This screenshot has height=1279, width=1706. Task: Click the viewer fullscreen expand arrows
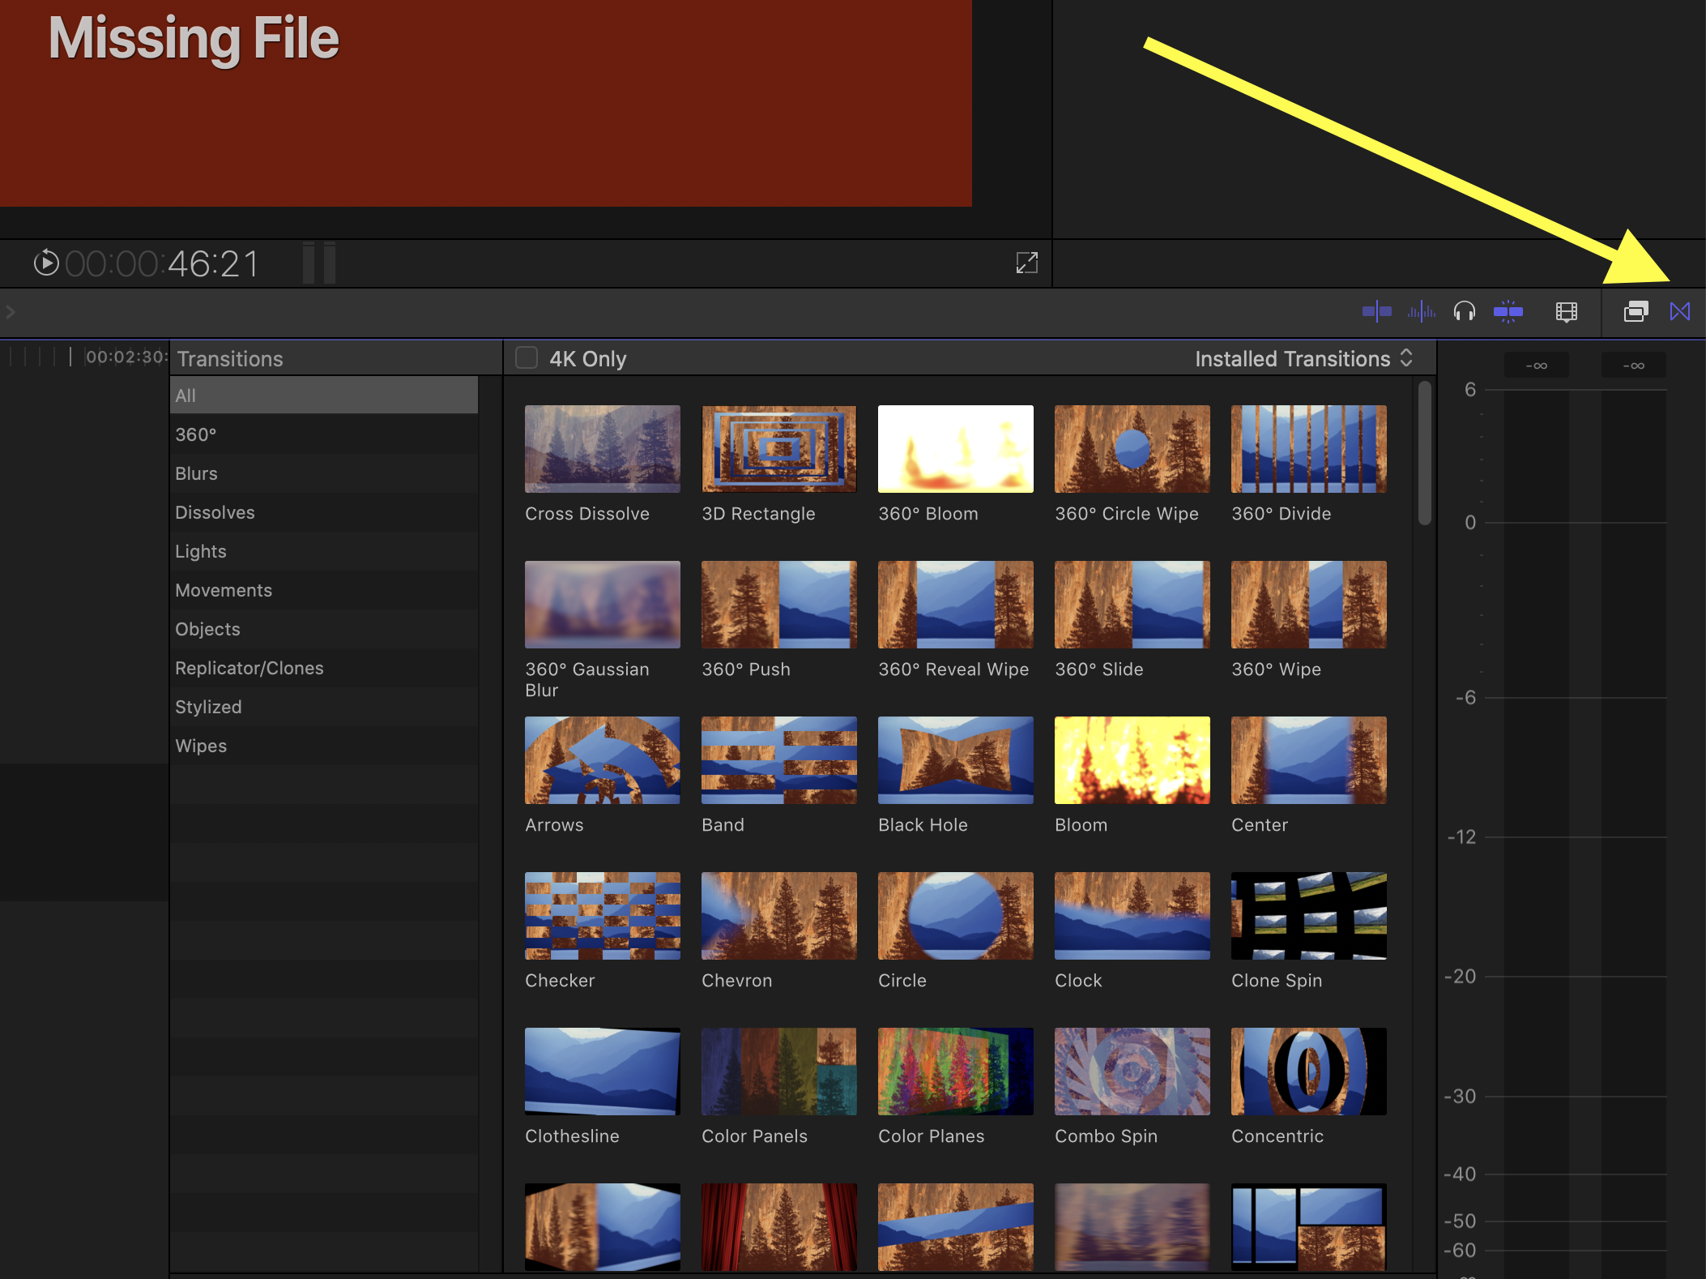[x=1026, y=263]
